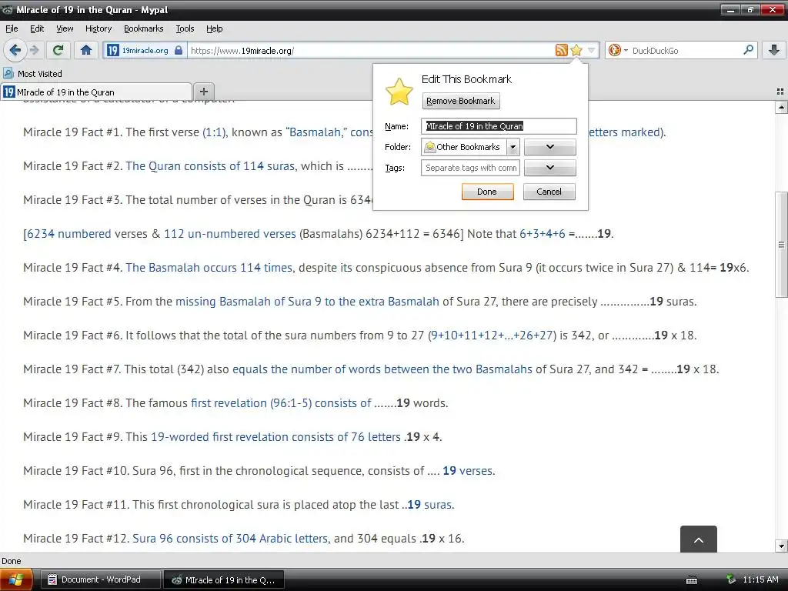Click the padlock security icon

click(x=179, y=50)
